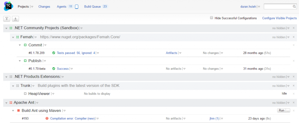
Task: Open Apache Ant project link
Action: (x=24, y=103)
